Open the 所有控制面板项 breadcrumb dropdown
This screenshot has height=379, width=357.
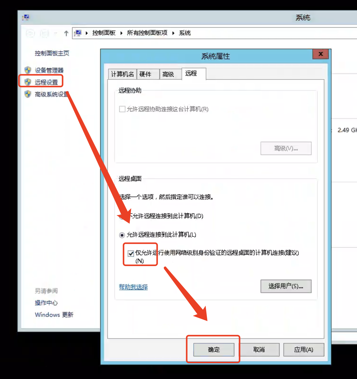pyautogui.click(x=173, y=33)
